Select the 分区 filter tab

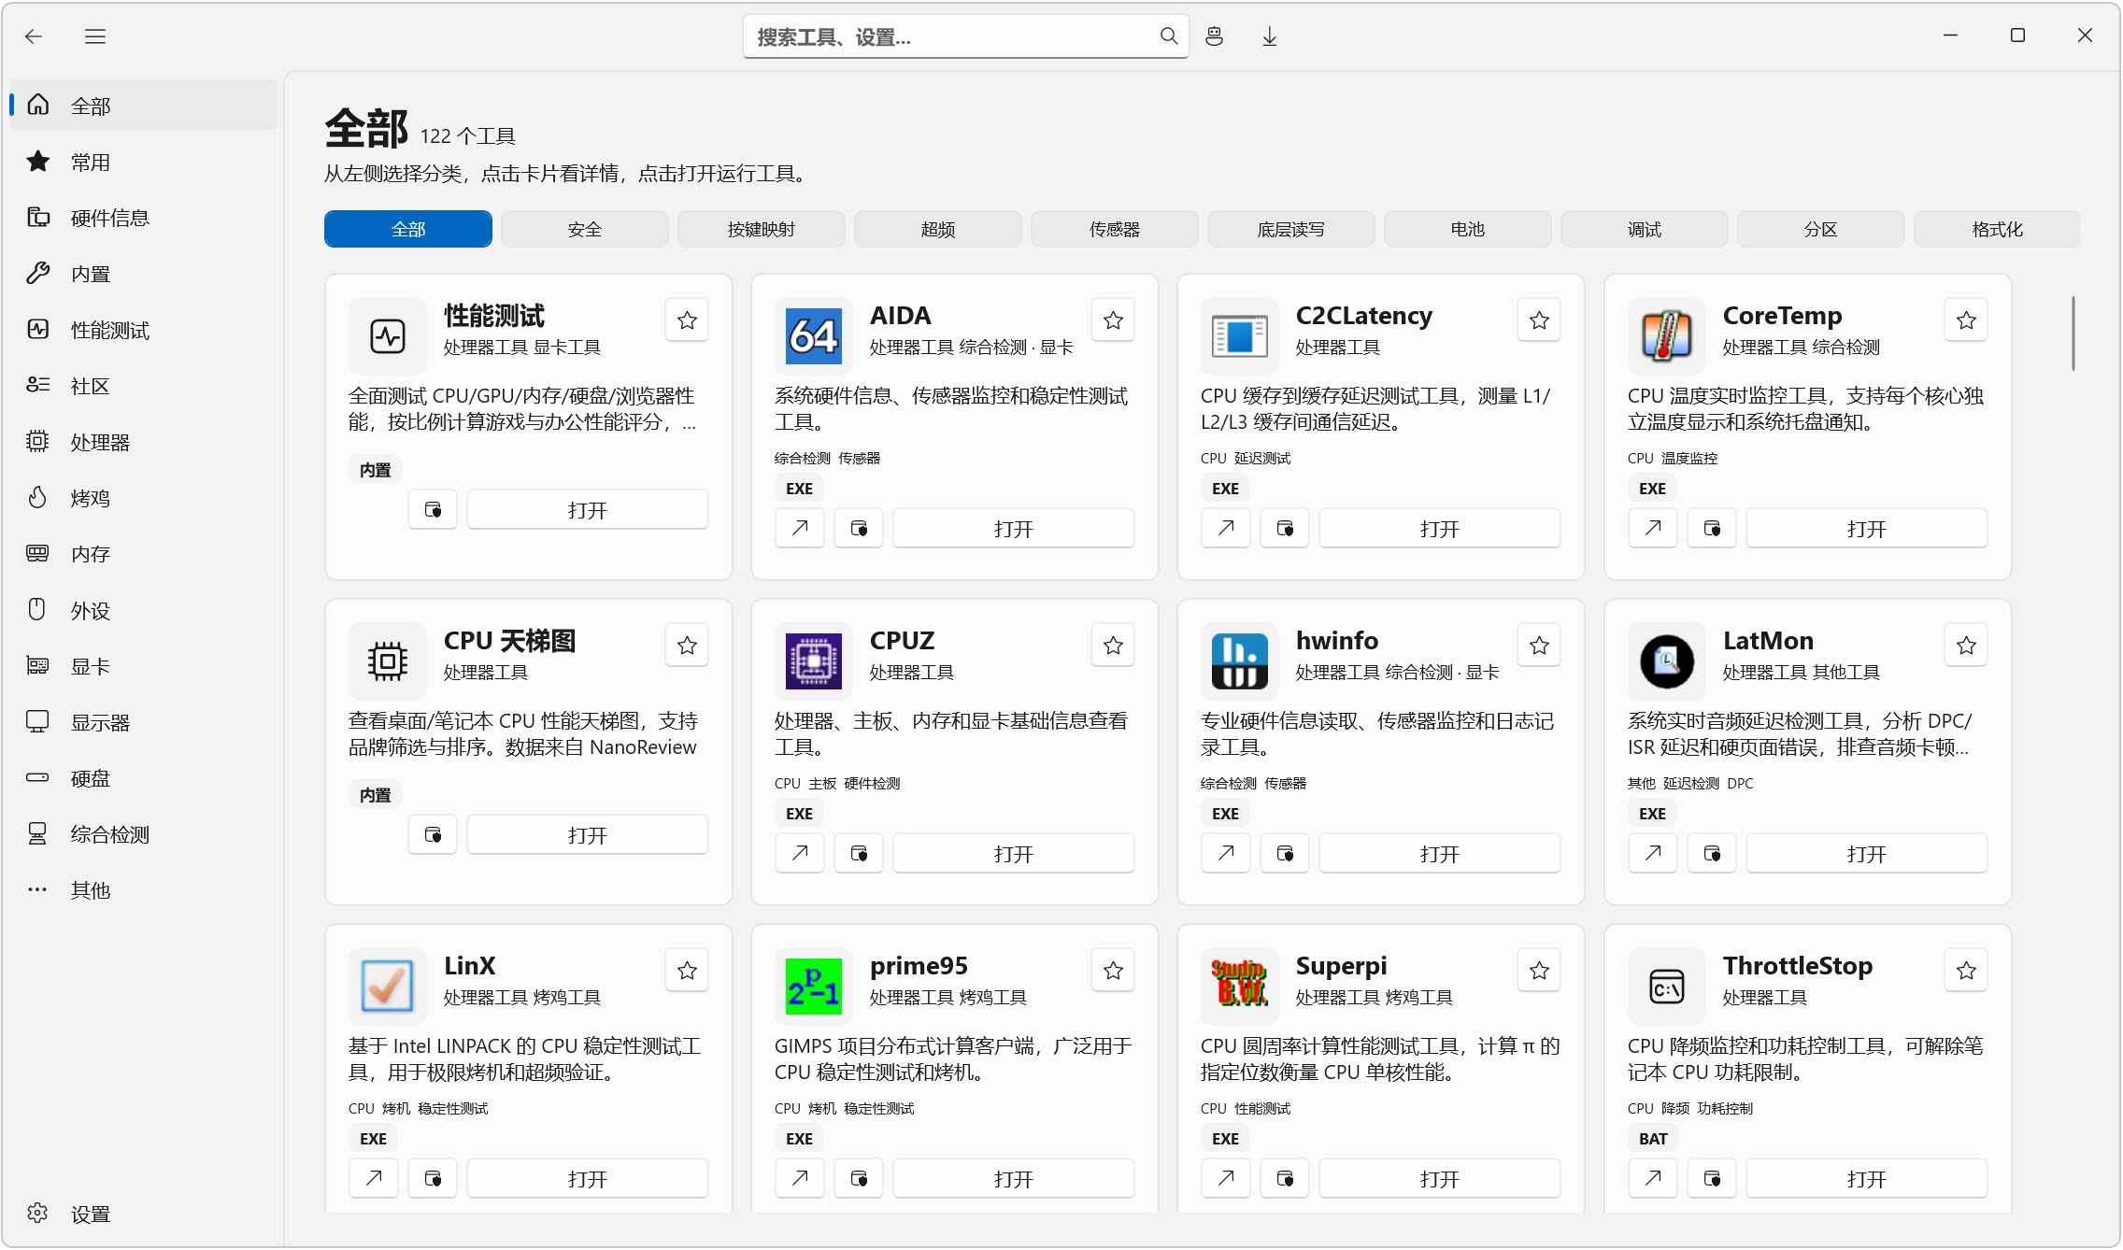1821,230
